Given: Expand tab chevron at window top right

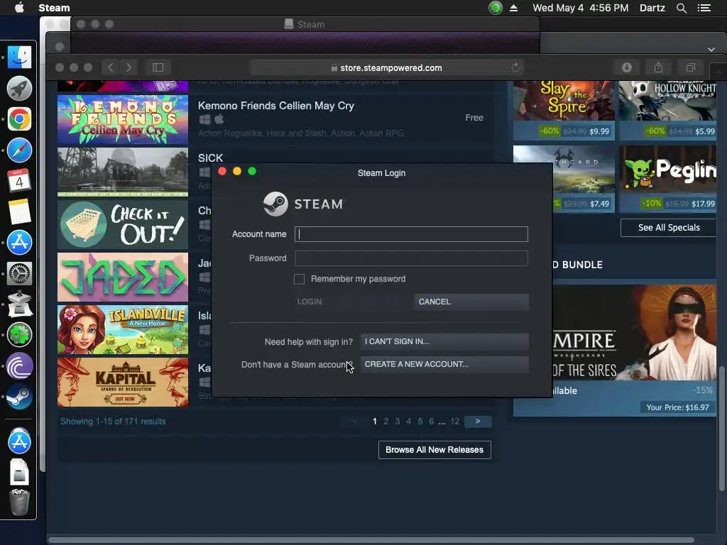Looking at the screenshot, I should (x=711, y=49).
